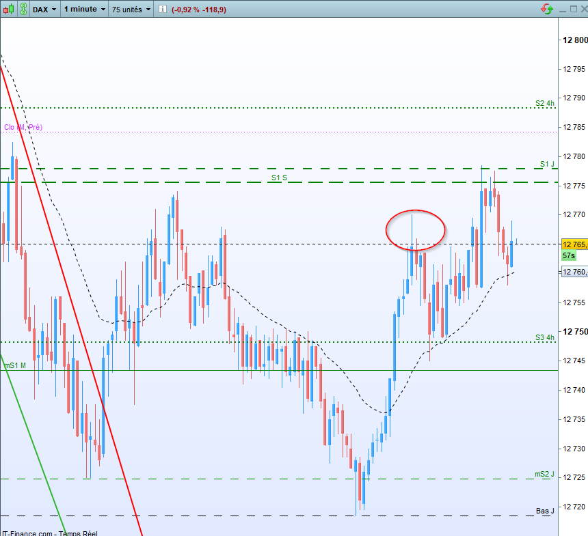
Task: Open the candlestick chart style icon
Action: tap(9, 9)
